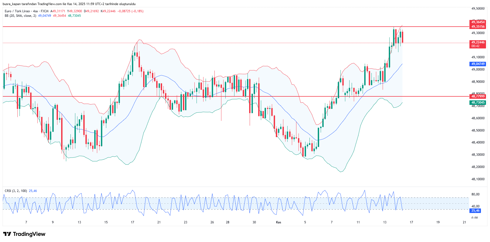Click date 19 on the time axis
The width and height of the screenshot is (490, 242).
coord(438,222)
